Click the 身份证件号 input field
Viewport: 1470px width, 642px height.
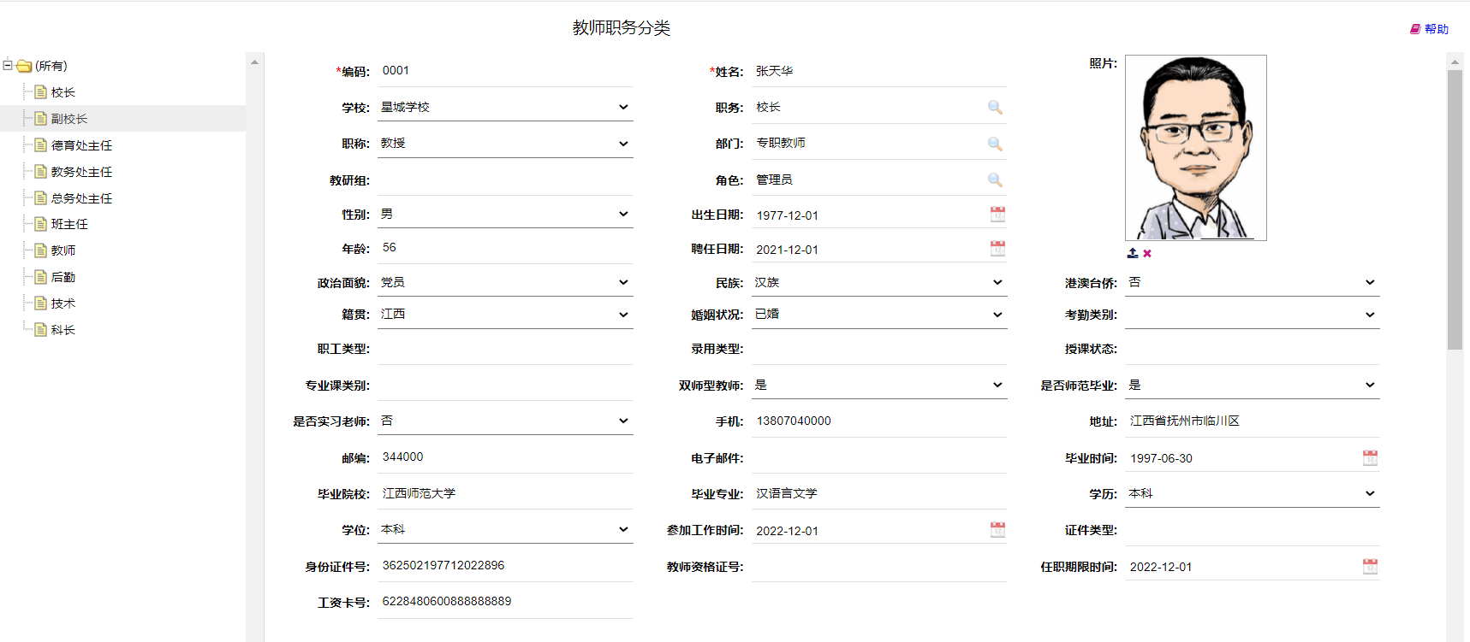pyautogui.click(x=505, y=566)
